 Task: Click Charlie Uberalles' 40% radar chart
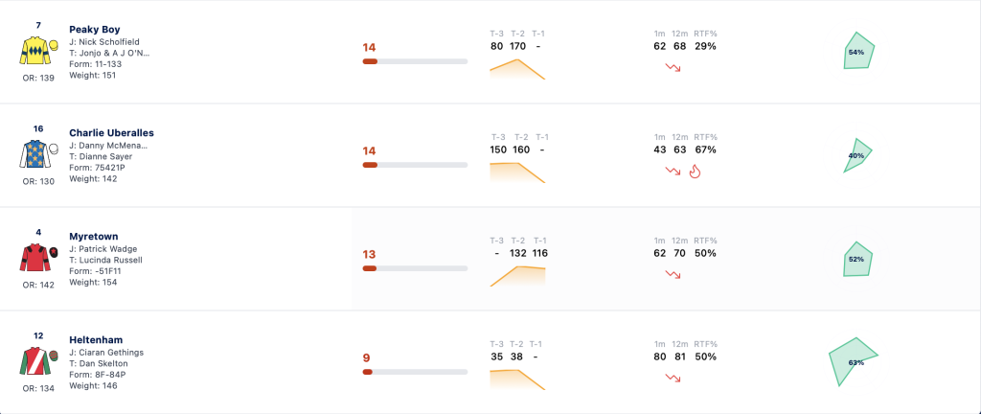(857, 155)
